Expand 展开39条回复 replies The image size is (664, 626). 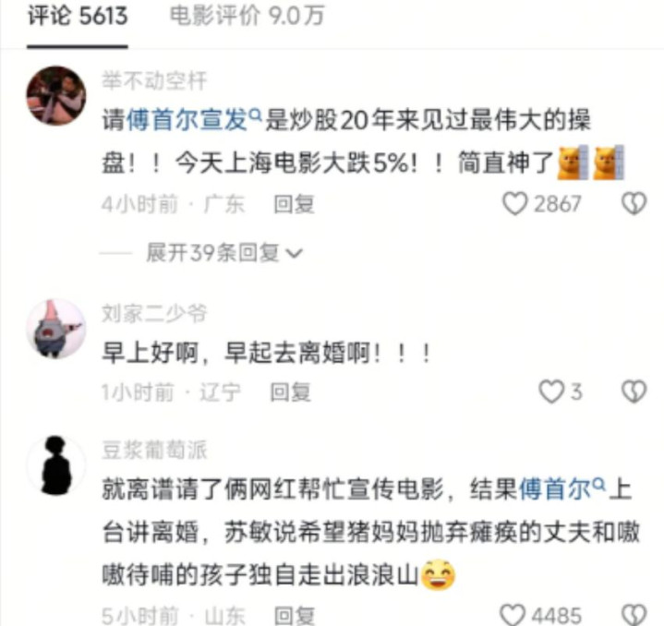tap(224, 253)
